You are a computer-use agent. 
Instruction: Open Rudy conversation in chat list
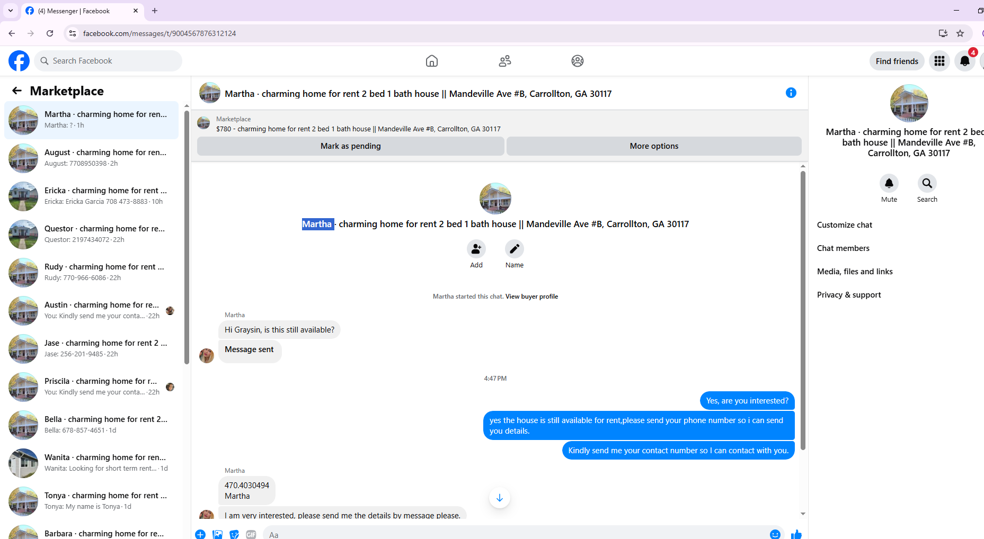point(92,273)
